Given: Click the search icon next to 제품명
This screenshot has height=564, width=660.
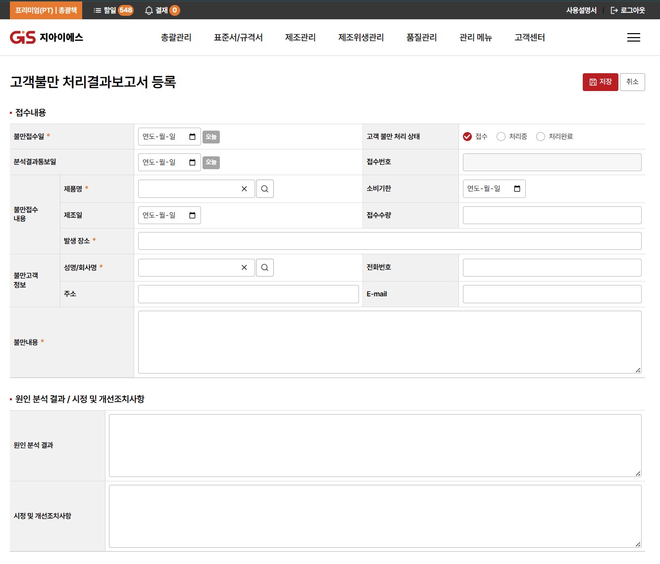Looking at the screenshot, I should 265,189.
